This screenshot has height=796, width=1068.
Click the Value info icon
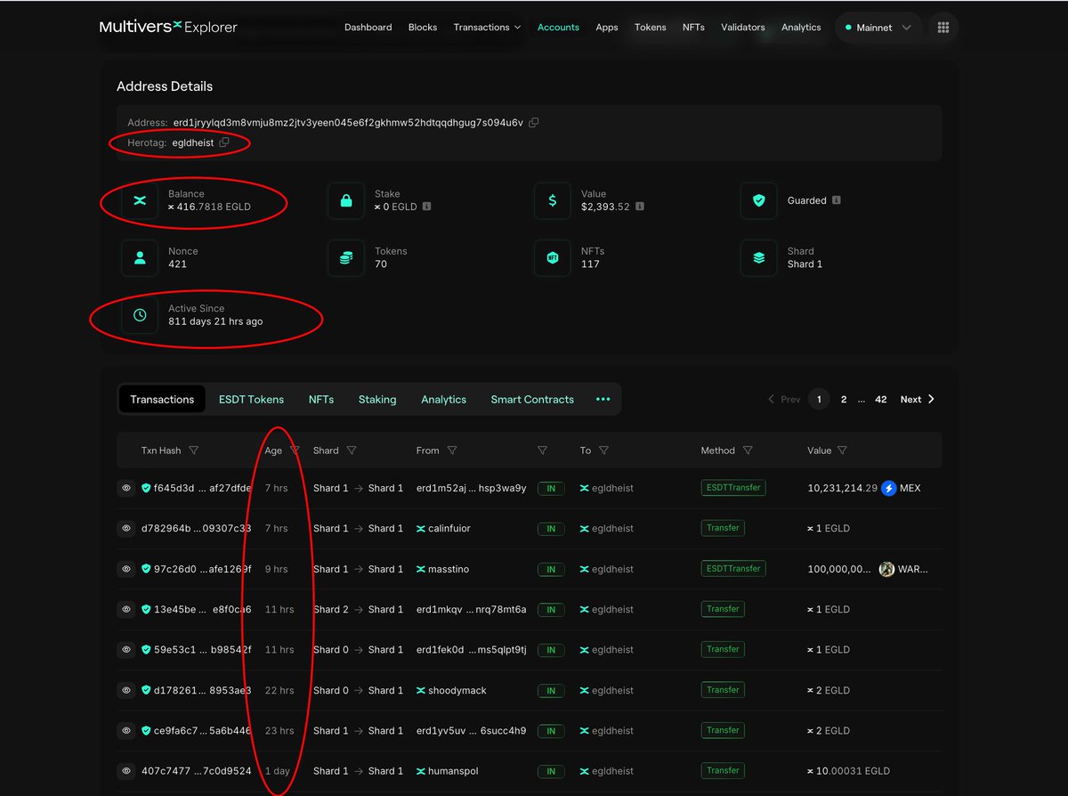point(640,207)
